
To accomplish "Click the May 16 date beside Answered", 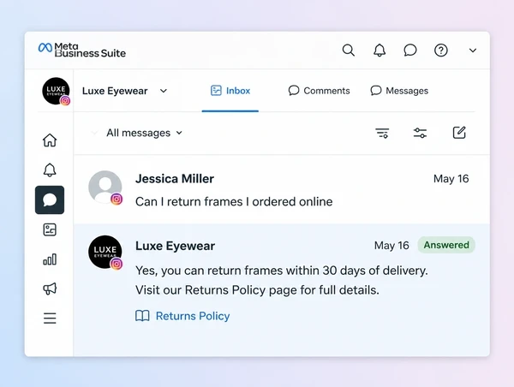I will [391, 246].
